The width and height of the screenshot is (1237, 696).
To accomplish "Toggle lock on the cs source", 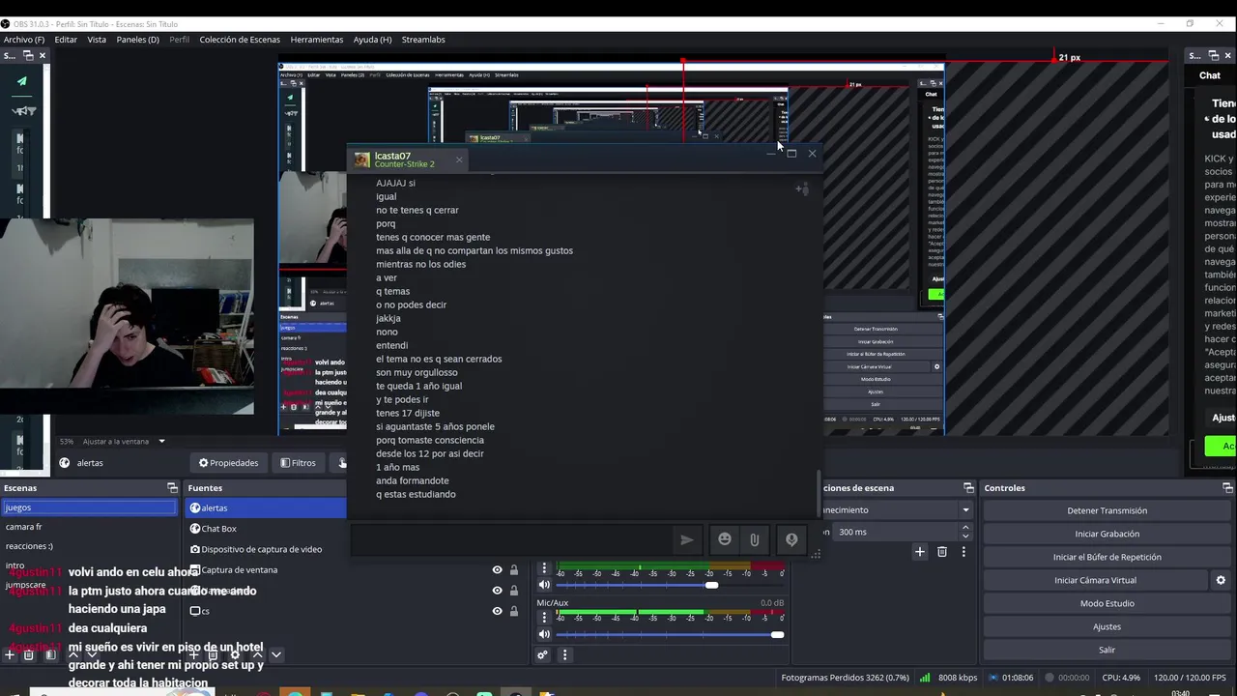I will point(514,611).
